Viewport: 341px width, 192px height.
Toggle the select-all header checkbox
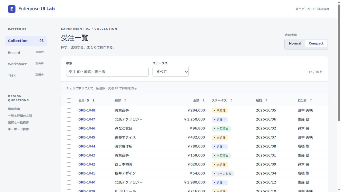69,100
